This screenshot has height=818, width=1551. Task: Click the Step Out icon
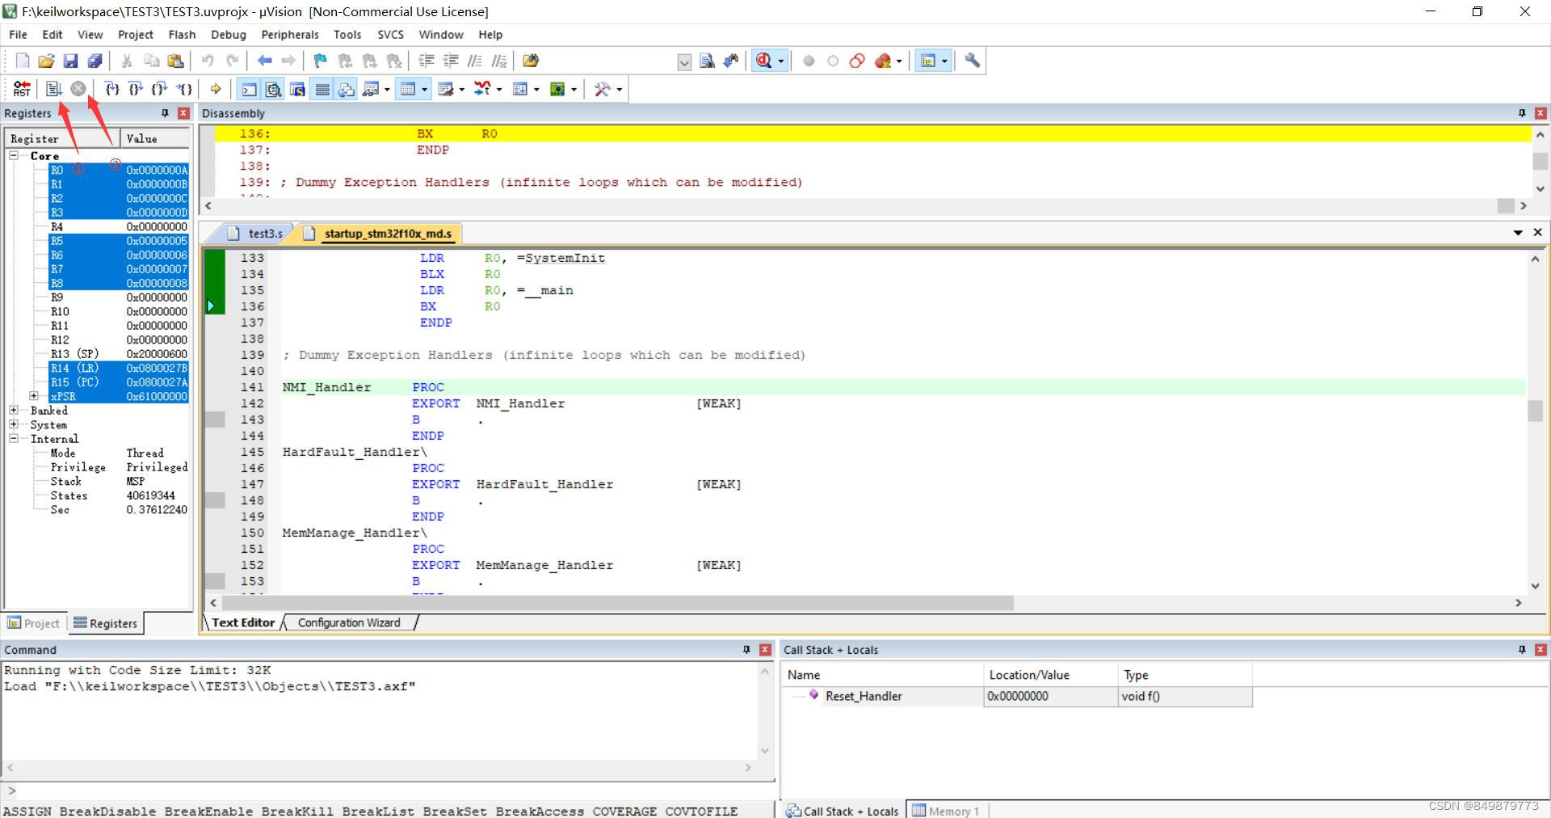(160, 89)
